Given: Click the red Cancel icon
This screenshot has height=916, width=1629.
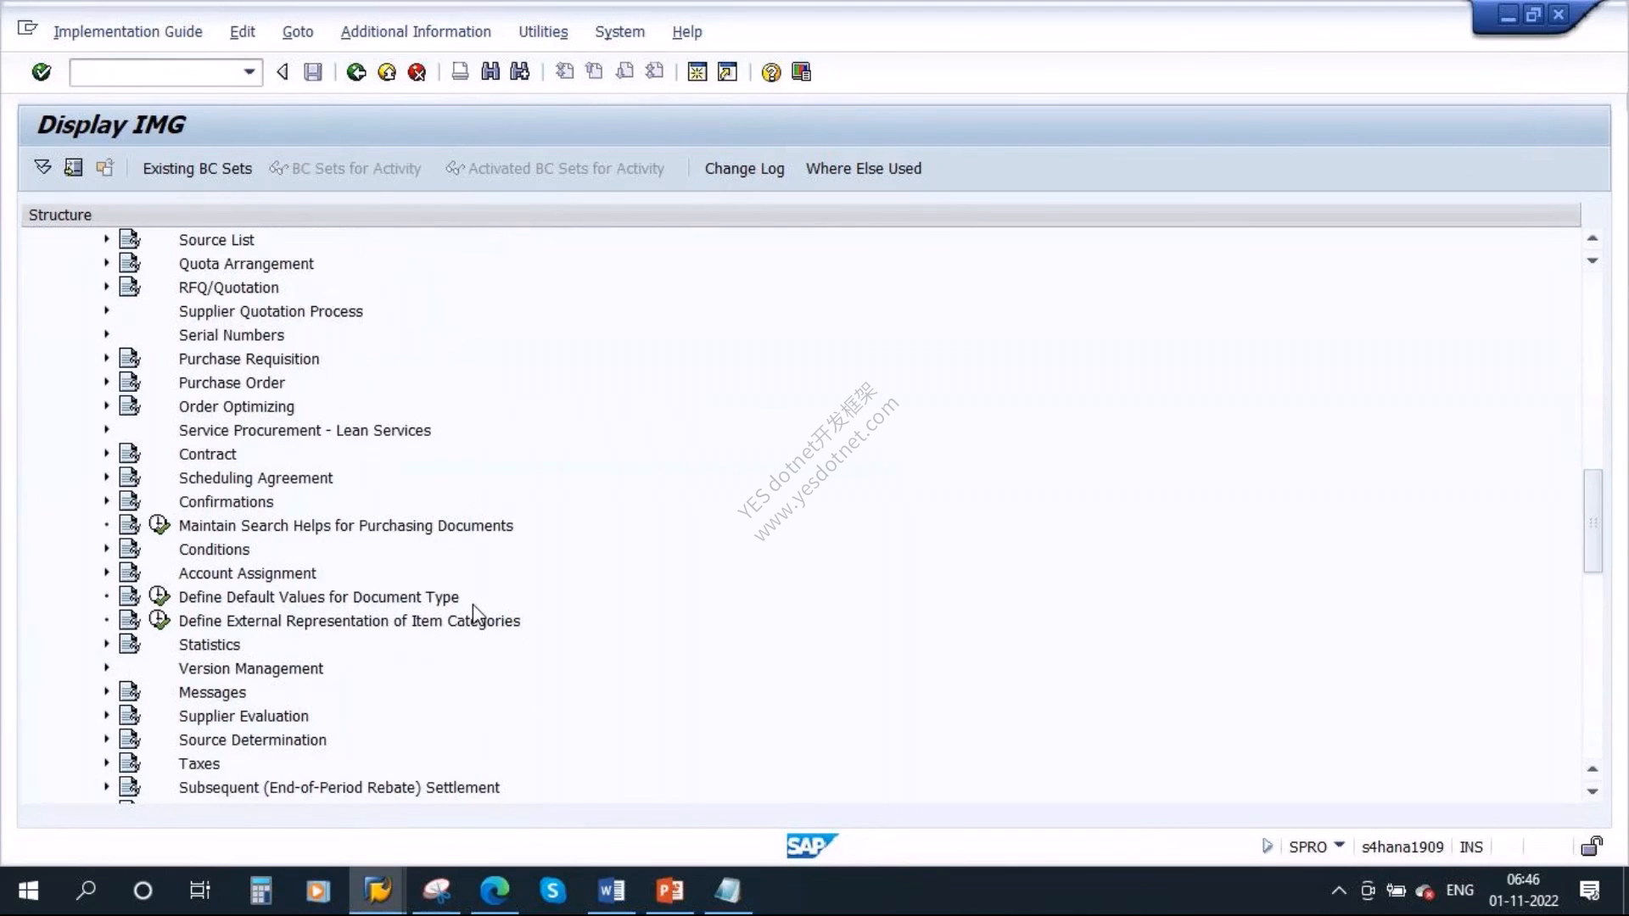Looking at the screenshot, I should (x=417, y=72).
